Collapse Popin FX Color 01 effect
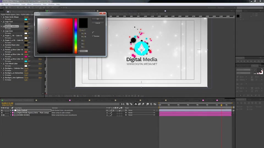Viewport: 264px width, 148px height. 2,36
